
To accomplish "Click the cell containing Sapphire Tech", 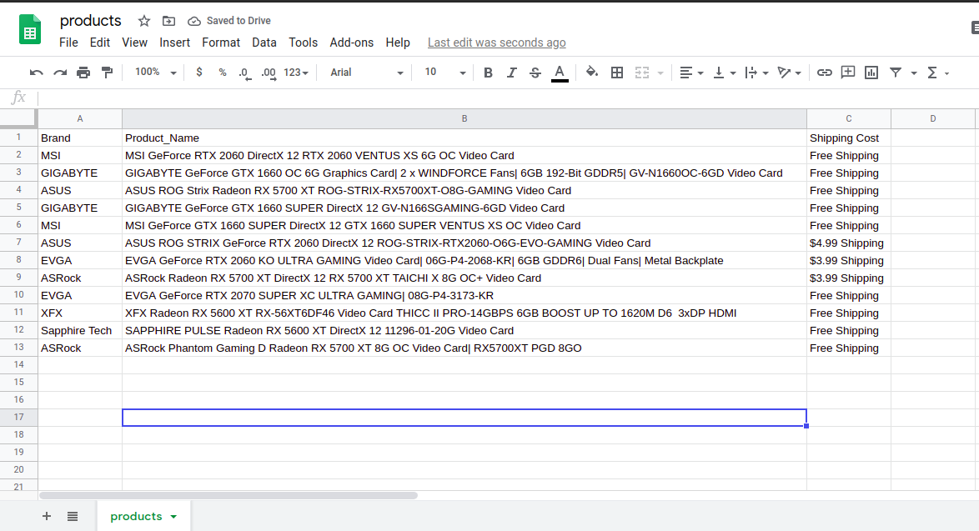I will tap(80, 331).
